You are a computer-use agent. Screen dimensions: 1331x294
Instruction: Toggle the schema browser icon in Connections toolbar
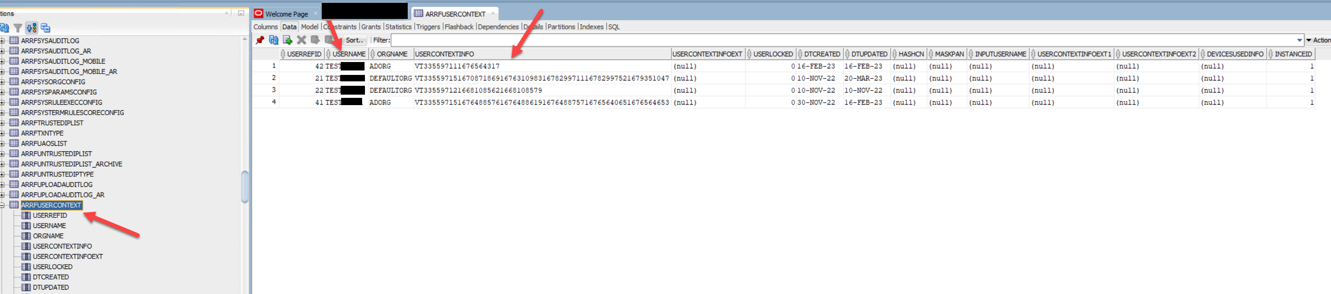pyautogui.click(x=31, y=28)
